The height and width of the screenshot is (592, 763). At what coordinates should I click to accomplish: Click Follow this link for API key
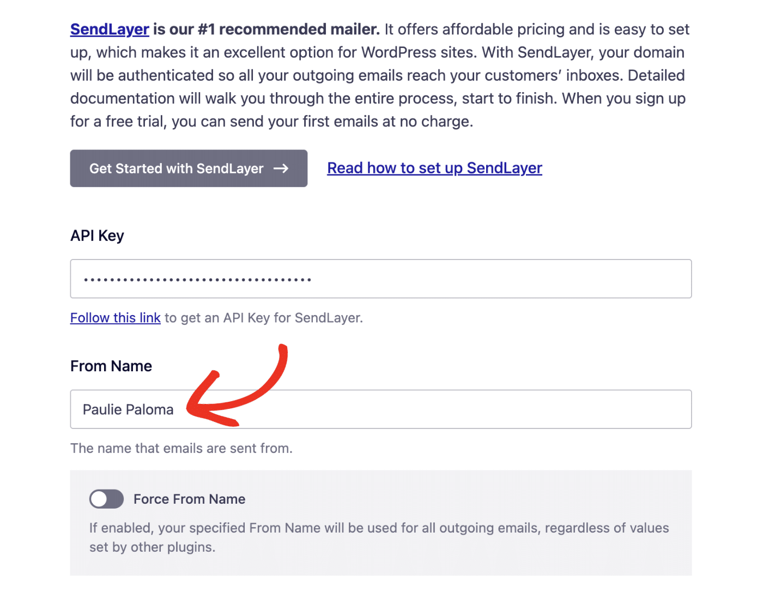coord(115,318)
